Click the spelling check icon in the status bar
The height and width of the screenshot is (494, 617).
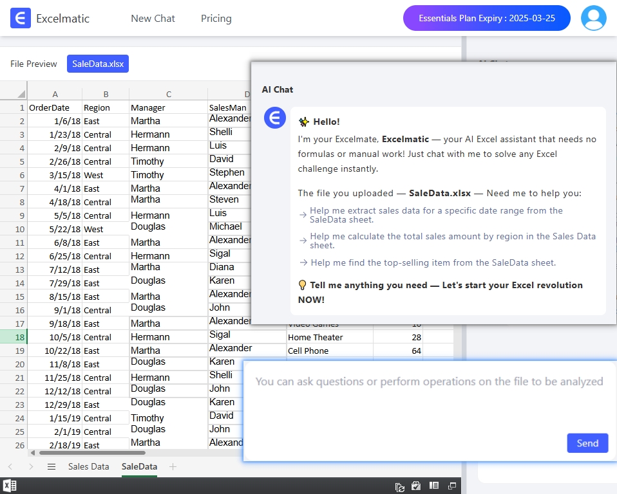415,486
